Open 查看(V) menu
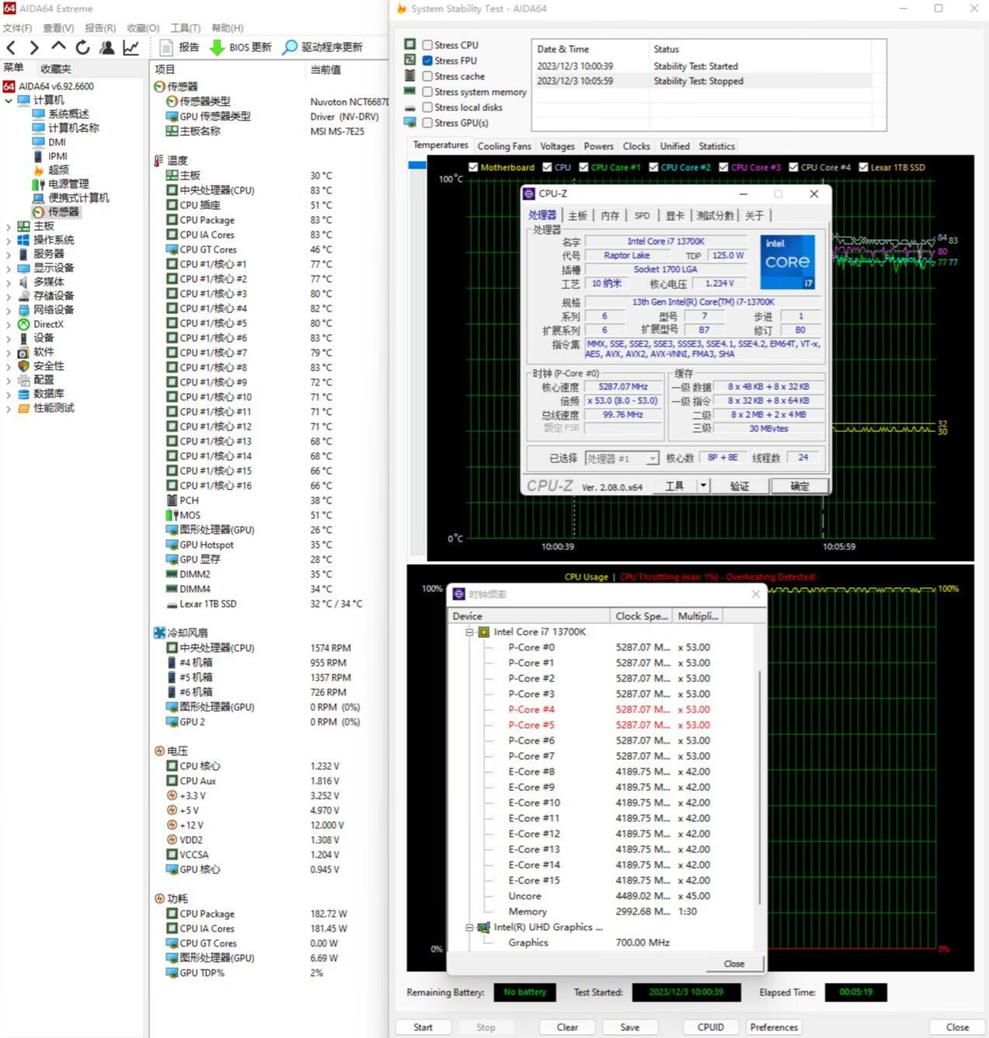The height and width of the screenshot is (1038, 989). [58, 28]
